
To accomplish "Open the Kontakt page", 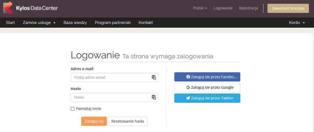I will [146, 23].
